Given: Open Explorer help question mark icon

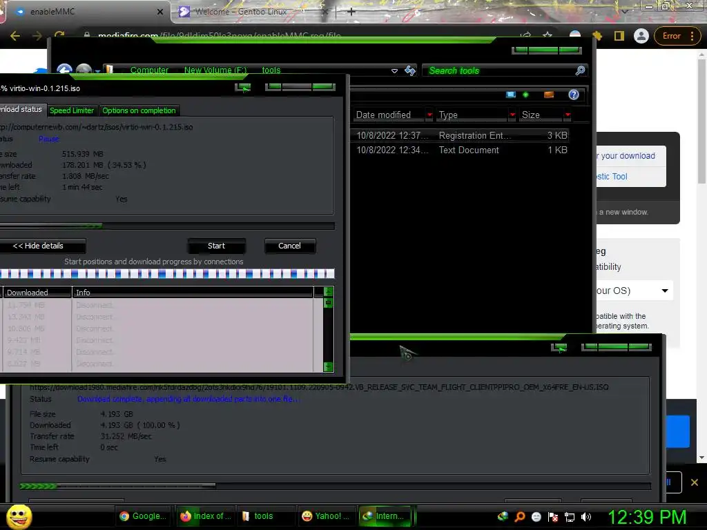Looking at the screenshot, I should coord(574,95).
